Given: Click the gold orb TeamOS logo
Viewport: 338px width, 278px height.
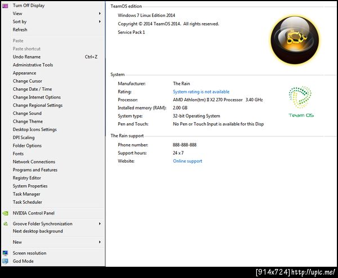Looking at the screenshot, I should pos(295,41).
